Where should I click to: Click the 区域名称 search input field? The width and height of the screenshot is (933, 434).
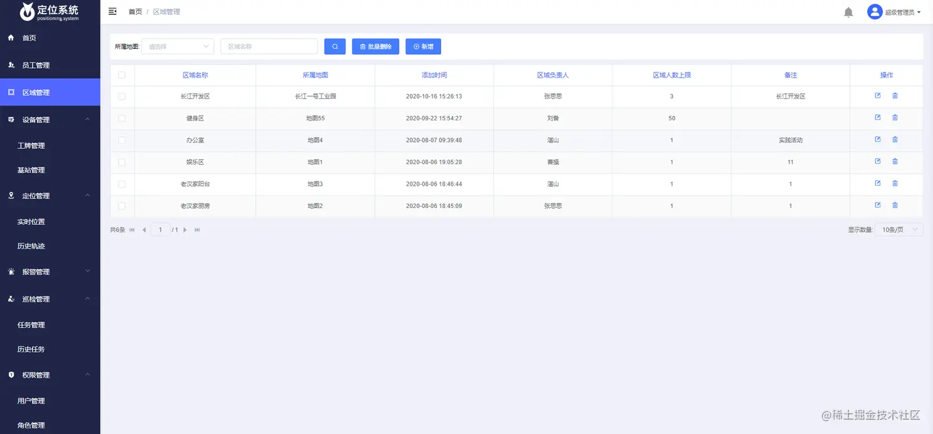click(x=268, y=46)
